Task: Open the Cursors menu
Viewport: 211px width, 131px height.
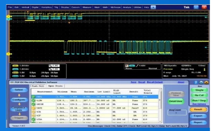Action: coord(75,7)
